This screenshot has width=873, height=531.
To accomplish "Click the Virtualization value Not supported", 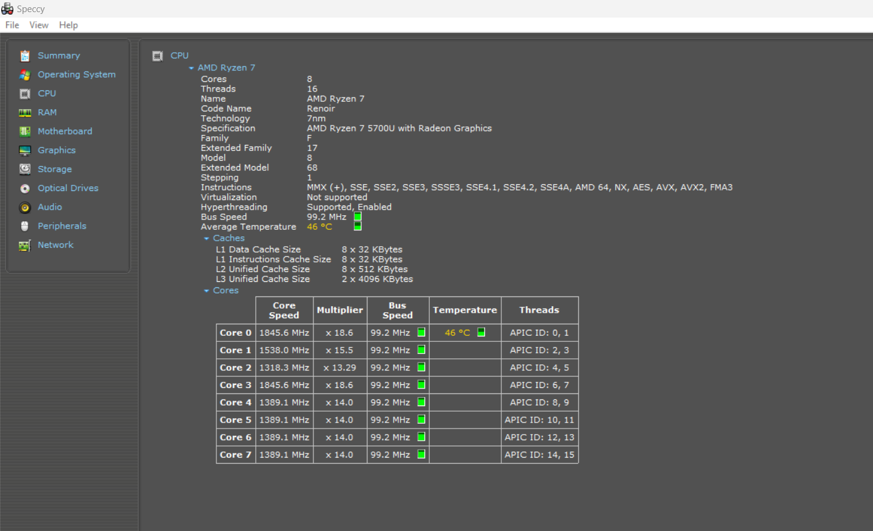I will 337,198.
